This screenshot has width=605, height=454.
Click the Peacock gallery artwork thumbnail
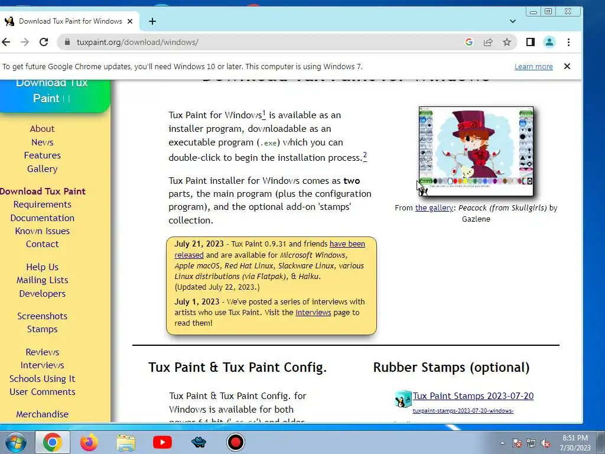476,151
